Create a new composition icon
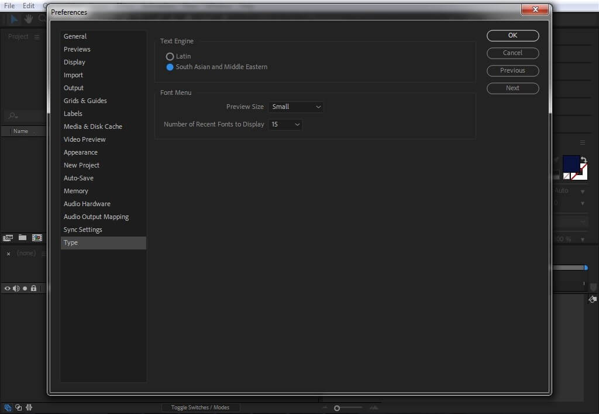599x414 pixels. click(37, 238)
